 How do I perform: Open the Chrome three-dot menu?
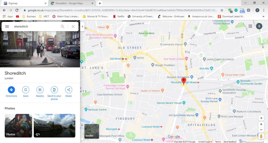pos(264,10)
